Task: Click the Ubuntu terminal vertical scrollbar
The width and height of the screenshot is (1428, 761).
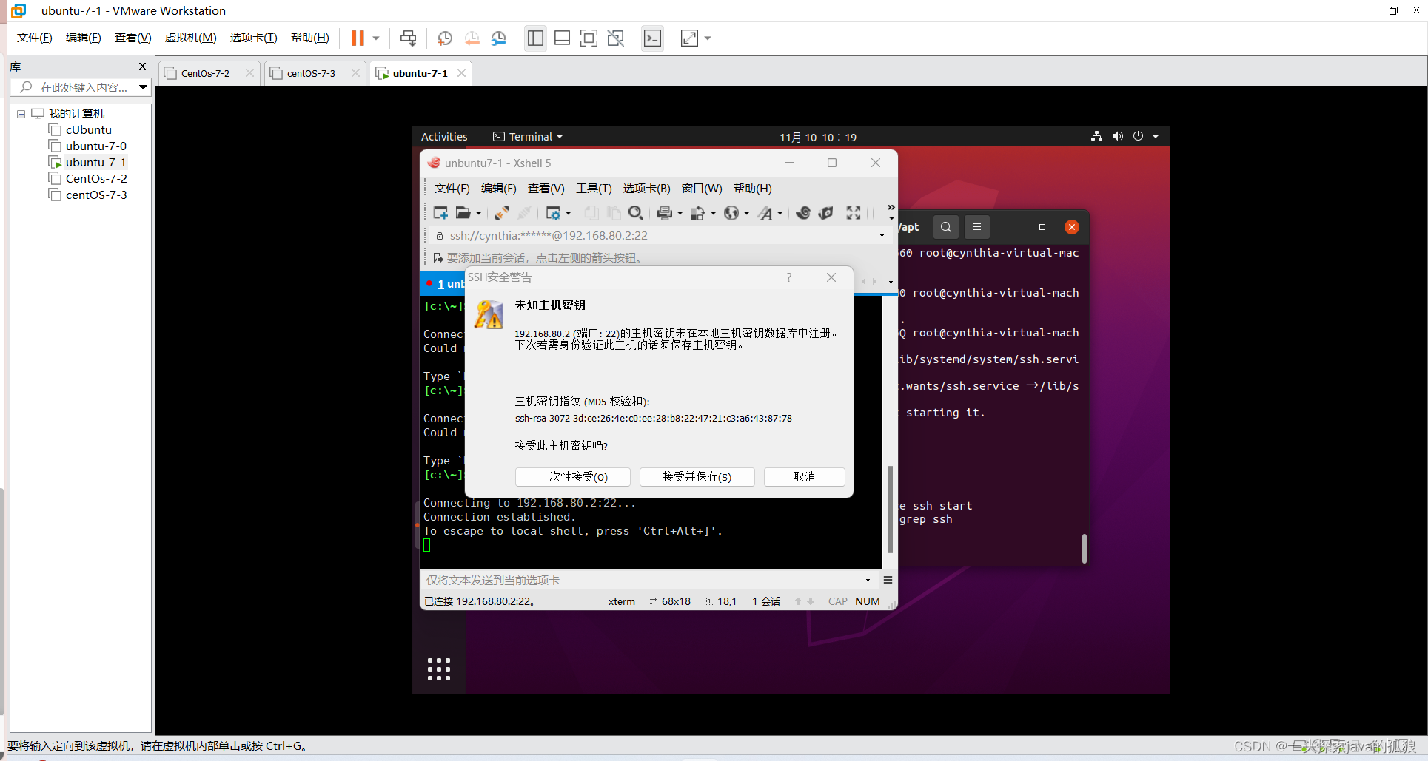Action: pyautogui.click(x=1084, y=548)
